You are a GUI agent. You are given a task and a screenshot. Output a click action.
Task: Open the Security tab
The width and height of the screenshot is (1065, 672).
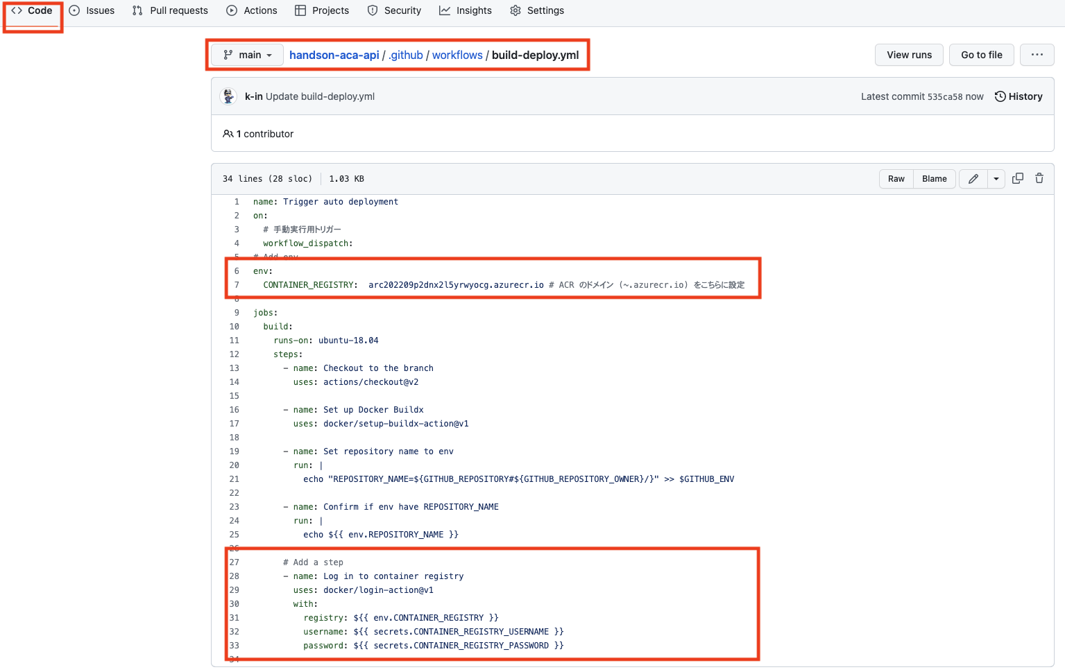point(394,10)
